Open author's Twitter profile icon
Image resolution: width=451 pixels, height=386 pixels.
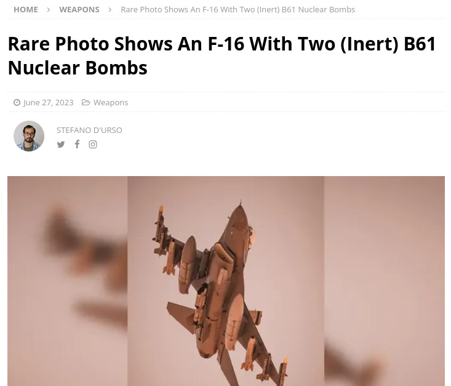click(61, 144)
